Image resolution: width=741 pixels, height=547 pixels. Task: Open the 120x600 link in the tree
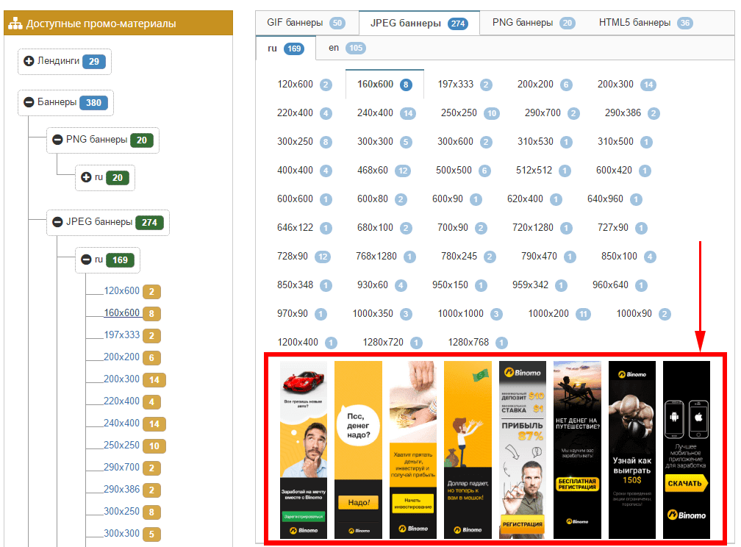(x=121, y=290)
